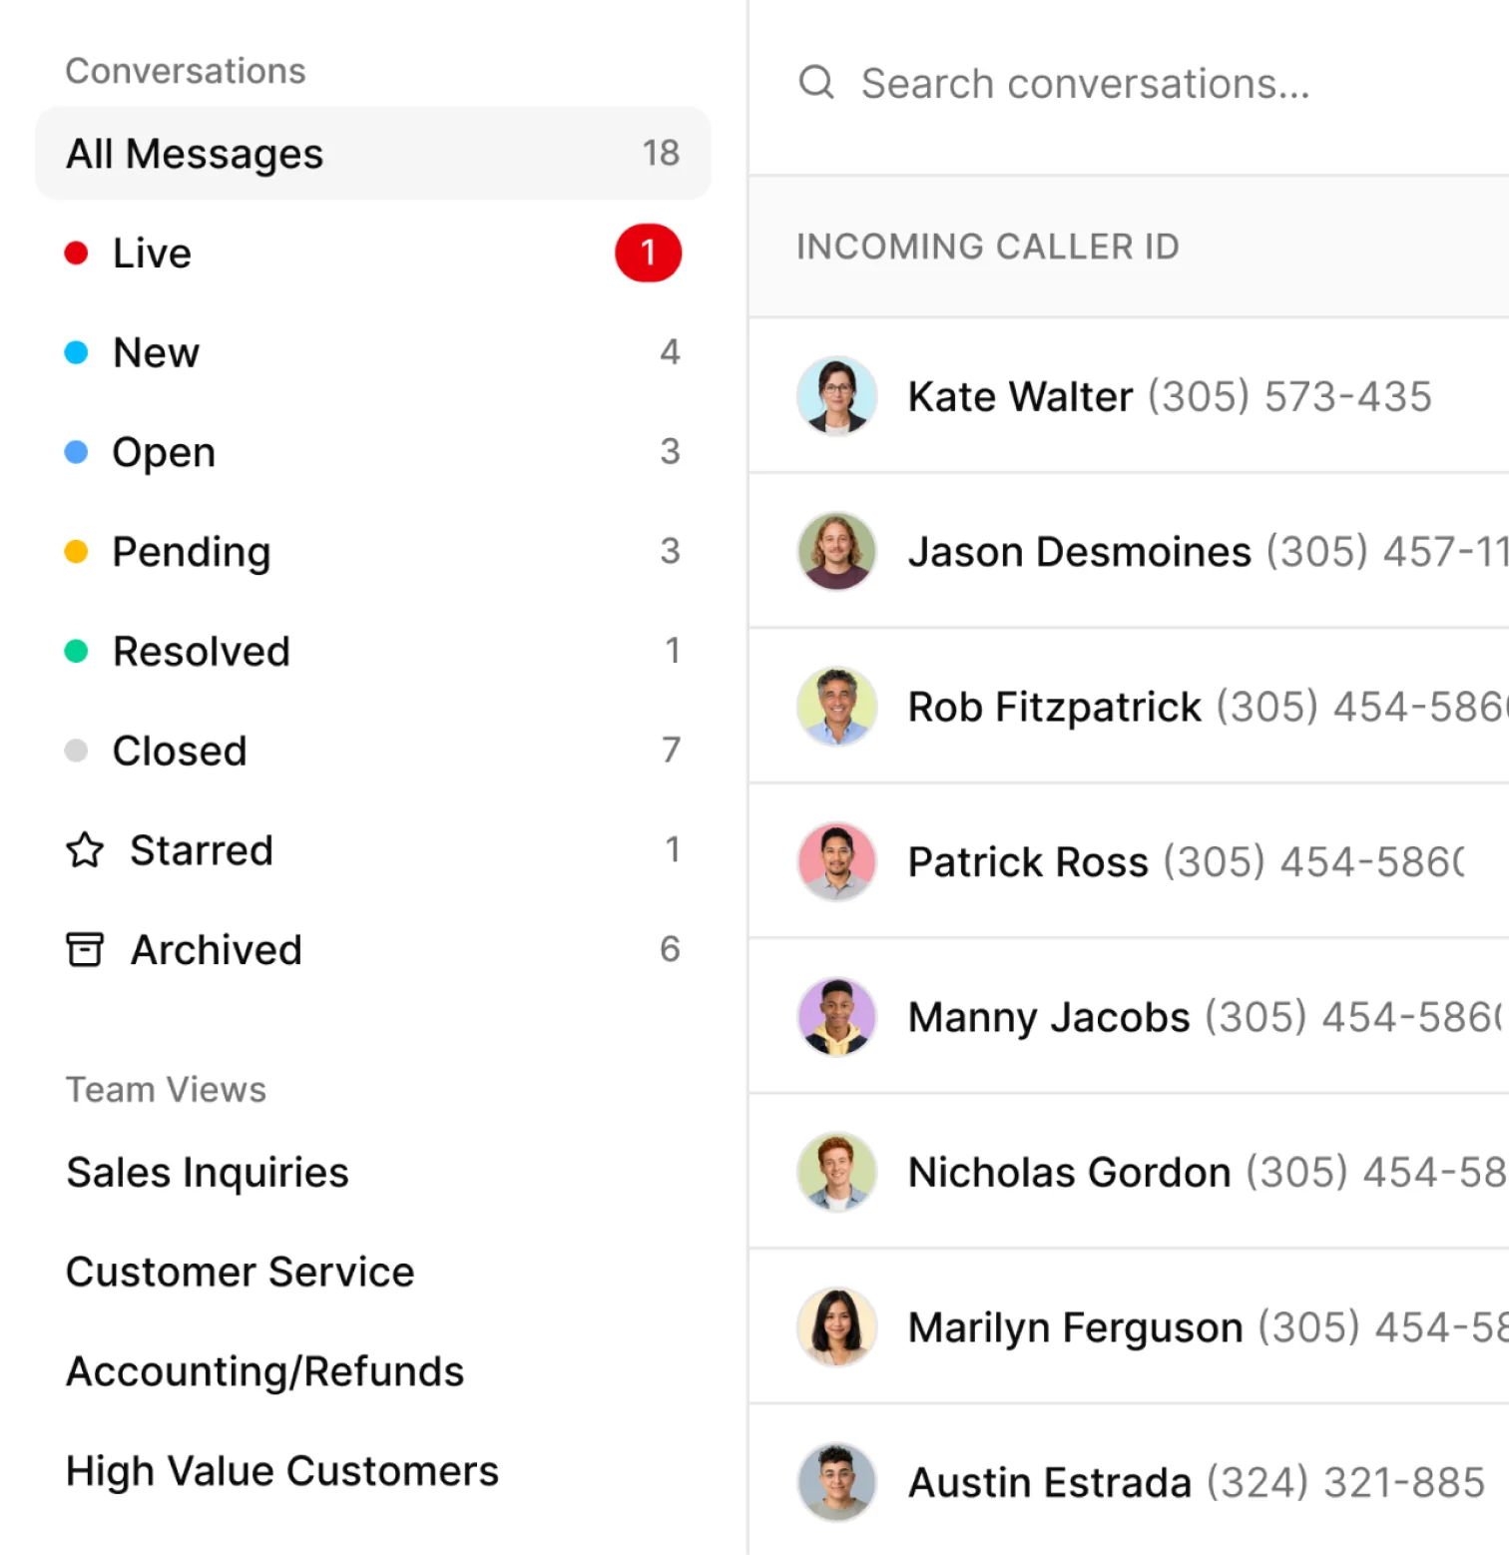Click the blue Open status dot
Viewport: 1509px width, 1555px height.
tap(76, 452)
